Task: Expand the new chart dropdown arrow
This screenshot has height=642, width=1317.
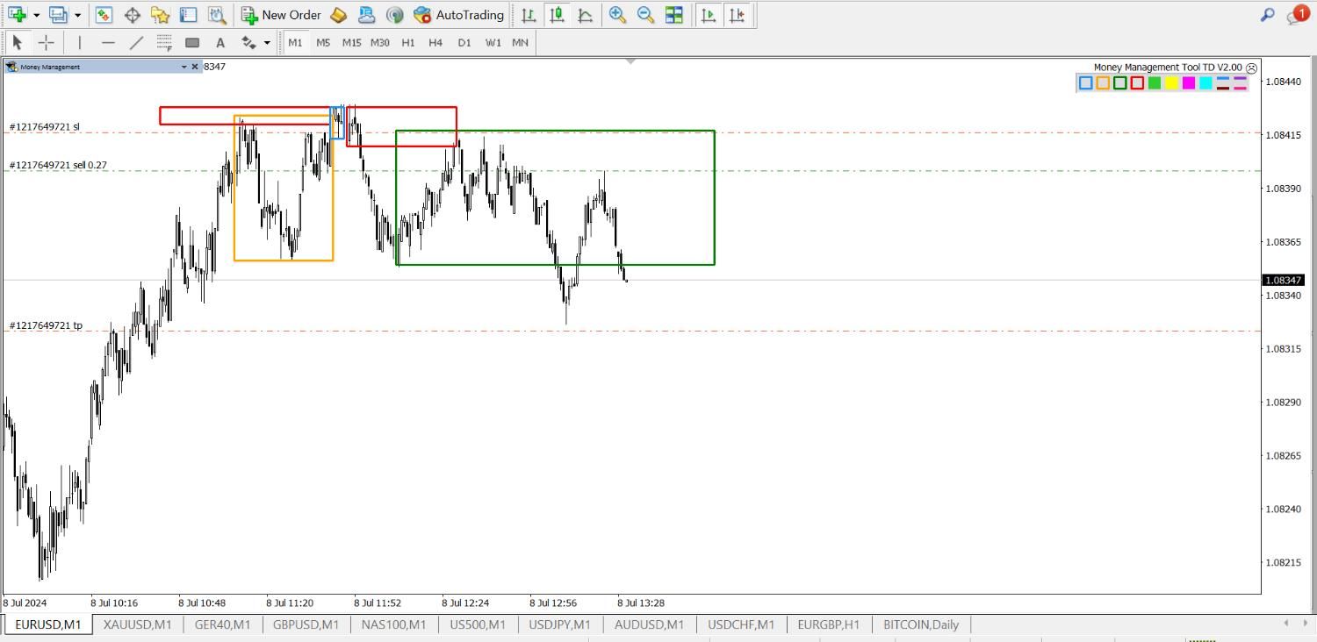Action: (36, 15)
